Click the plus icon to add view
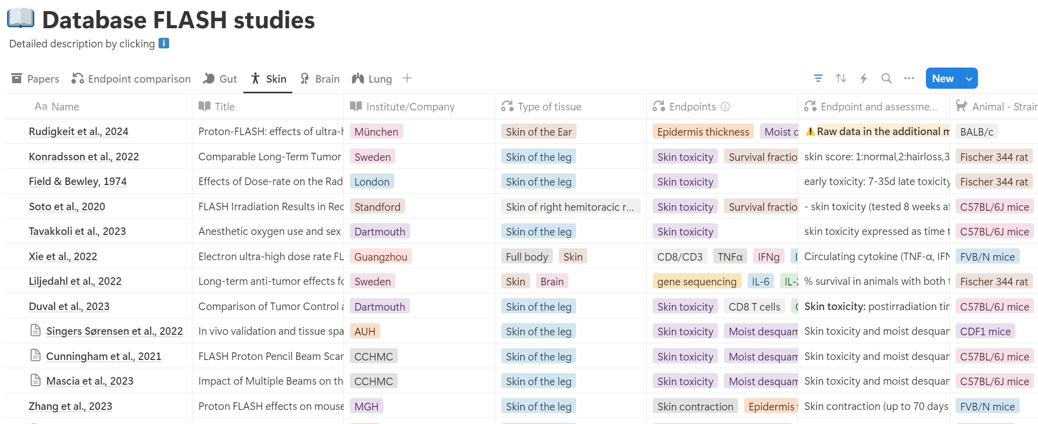Screen dimensions: 1038x424 tap(407, 78)
